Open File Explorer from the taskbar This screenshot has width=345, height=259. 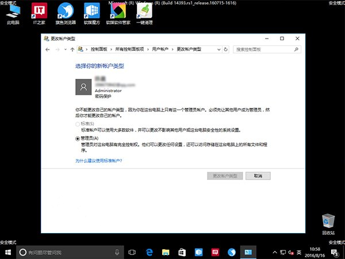[x=165, y=252]
